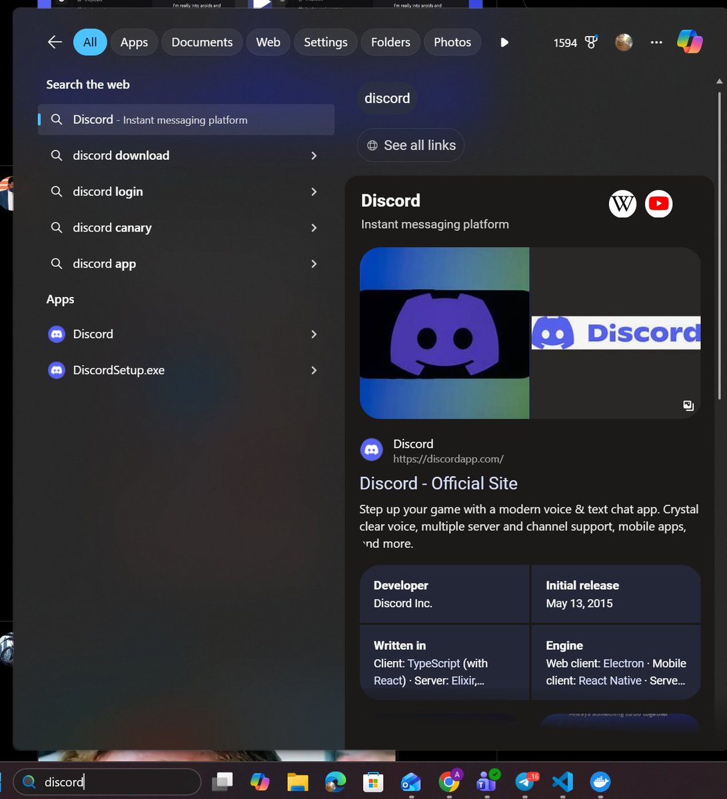This screenshot has height=799, width=727.
Task: Follow the Electron link
Action: tap(624, 664)
